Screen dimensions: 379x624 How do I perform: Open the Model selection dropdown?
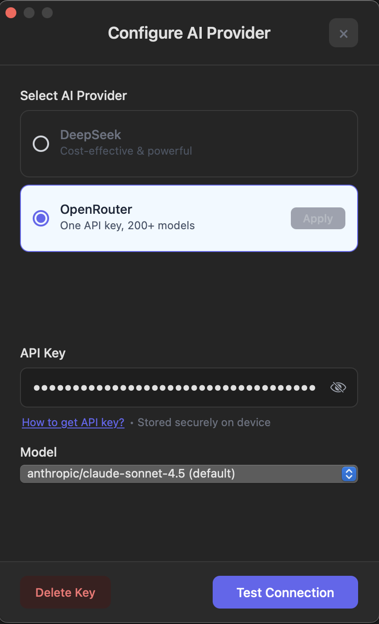coord(182,474)
